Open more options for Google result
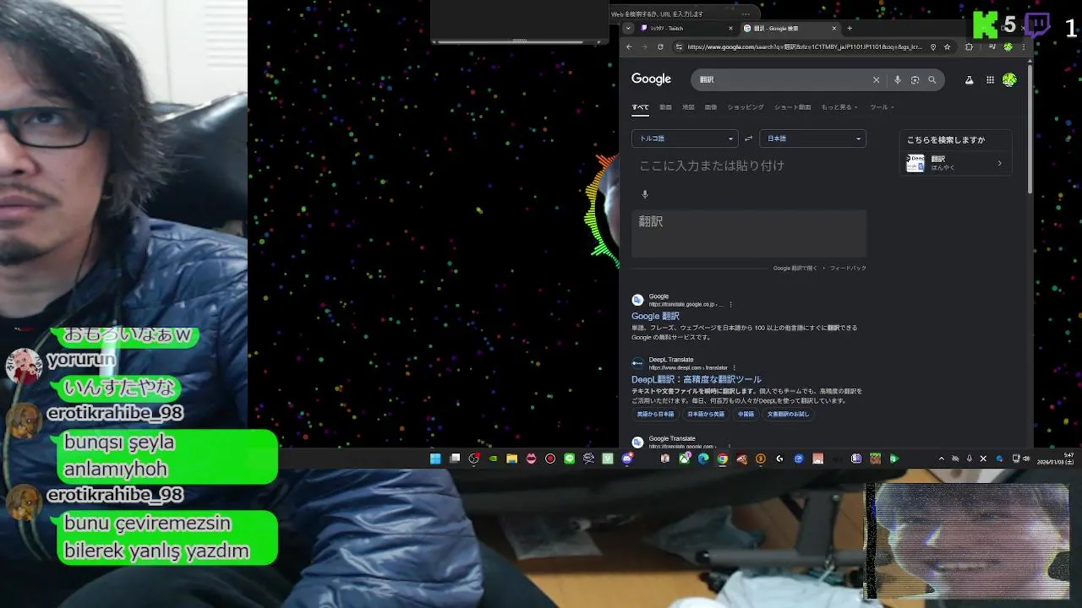Screen dimensions: 1082x608 point(730,304)
